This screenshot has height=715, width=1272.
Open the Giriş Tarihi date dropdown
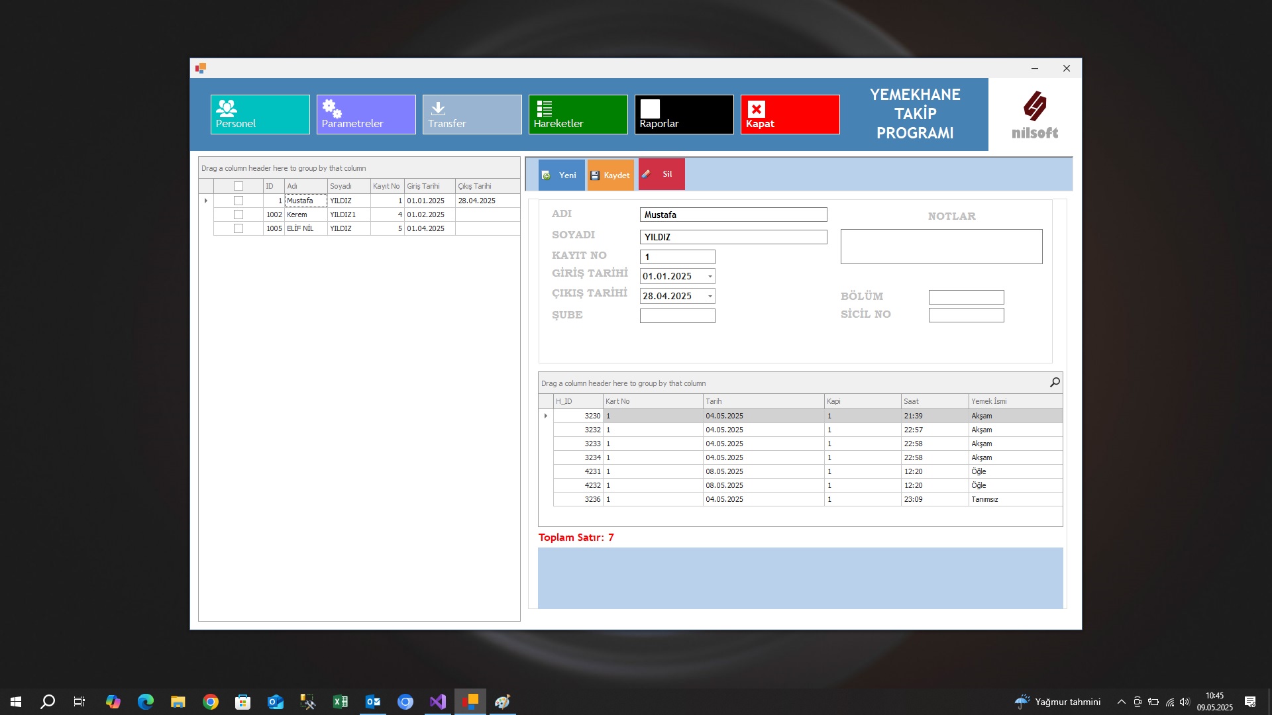[x=710, y=277]
